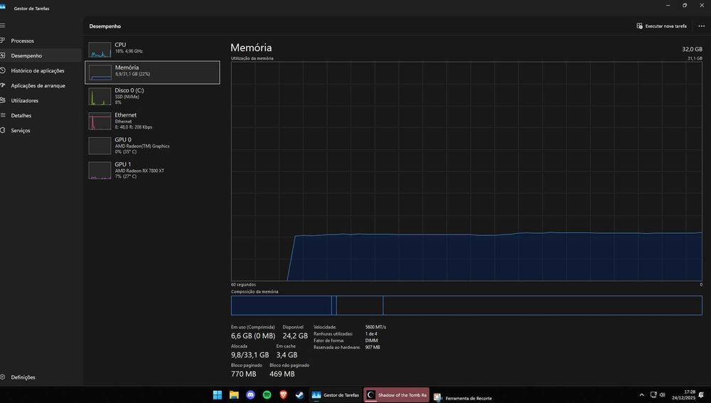Open Steam from the taskbar
The width and height of the screenshot is (711, 403).
coord(300,395)
